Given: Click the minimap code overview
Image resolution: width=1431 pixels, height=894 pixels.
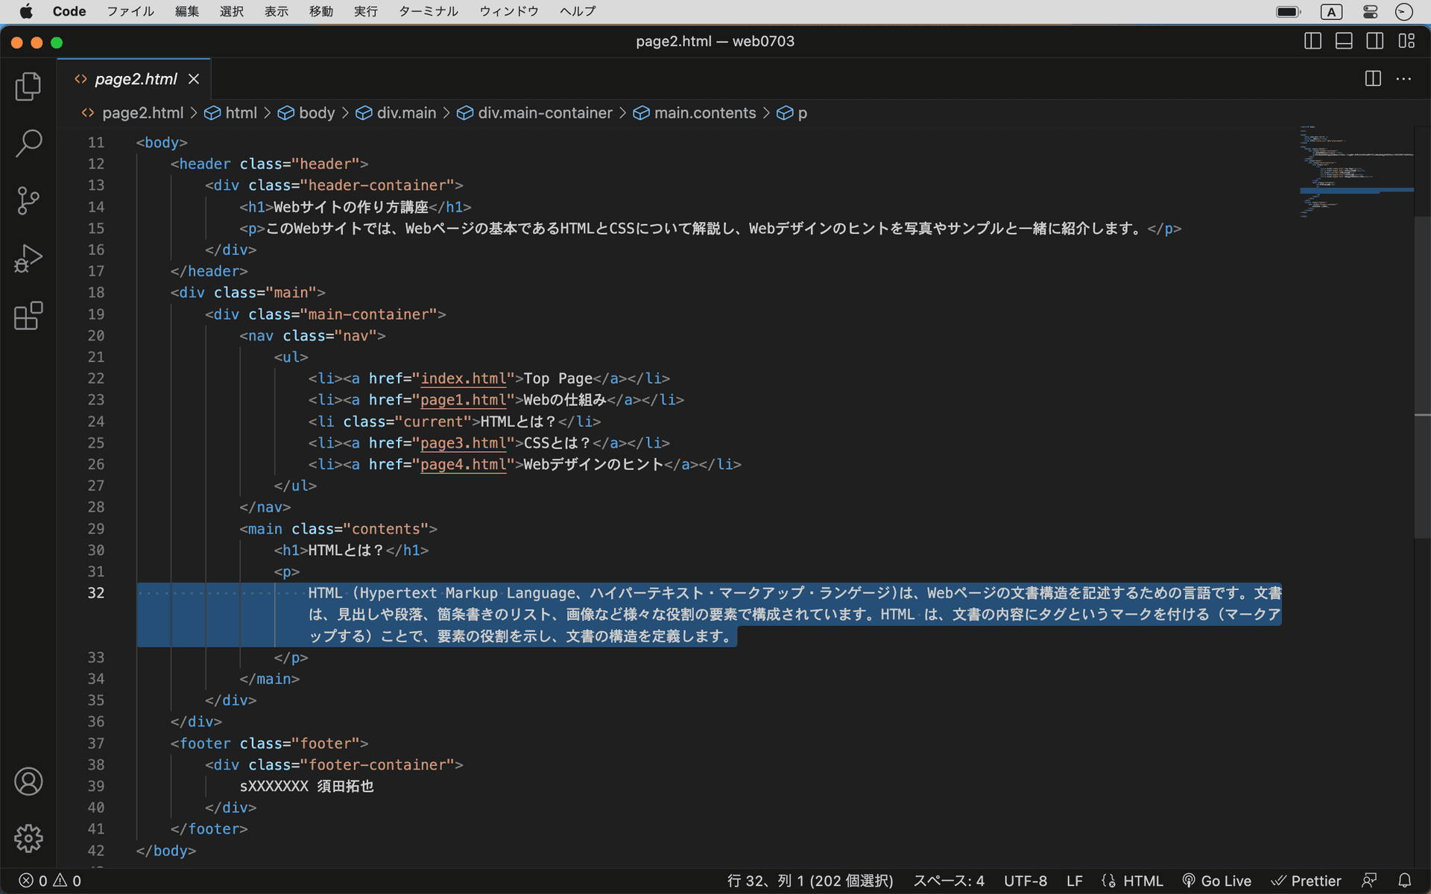Looking at the screenshot, I should (x=1356, y=173).
